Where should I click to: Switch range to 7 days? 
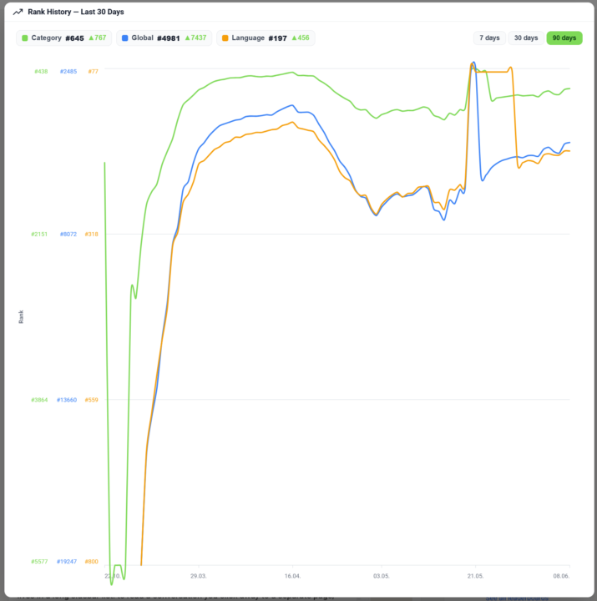(x=489, y=38)
